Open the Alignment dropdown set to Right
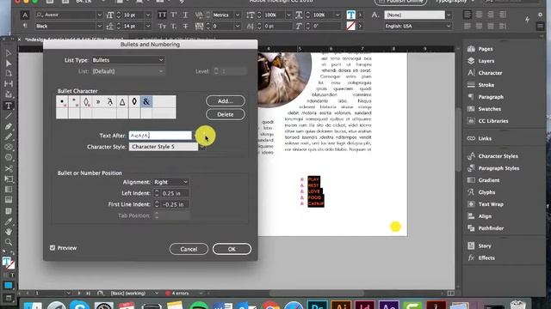The height and width of the screenshot is (309, 551). [170, 182]
